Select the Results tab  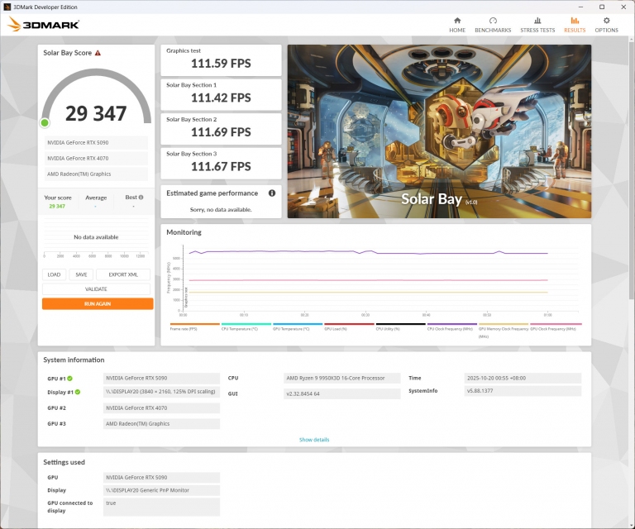pyautogui.click(x=575, y=24)
